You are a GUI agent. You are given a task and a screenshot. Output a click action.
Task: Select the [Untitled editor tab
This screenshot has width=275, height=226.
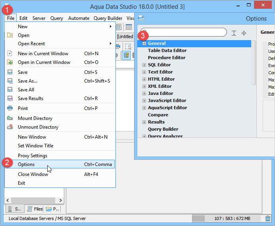tap(125, 37)
